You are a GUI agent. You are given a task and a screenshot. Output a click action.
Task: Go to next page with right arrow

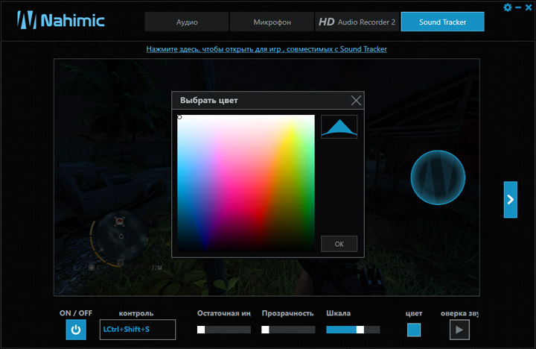click(x=511, y=200)
